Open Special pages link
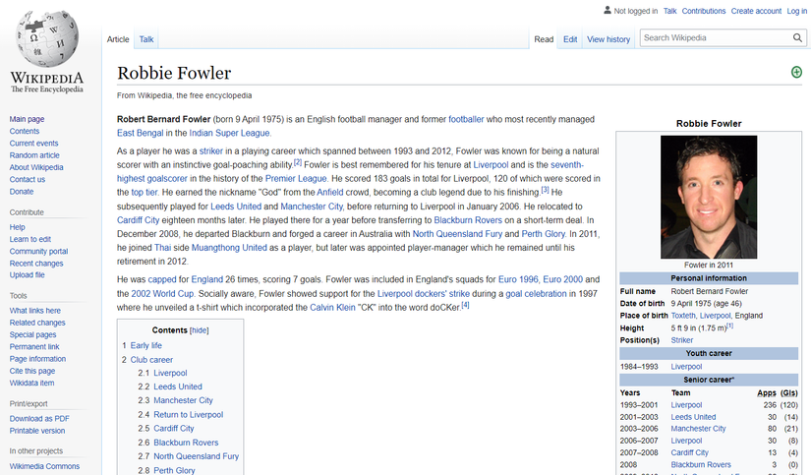This screenshot has width=811, height=475. point(32,334)
